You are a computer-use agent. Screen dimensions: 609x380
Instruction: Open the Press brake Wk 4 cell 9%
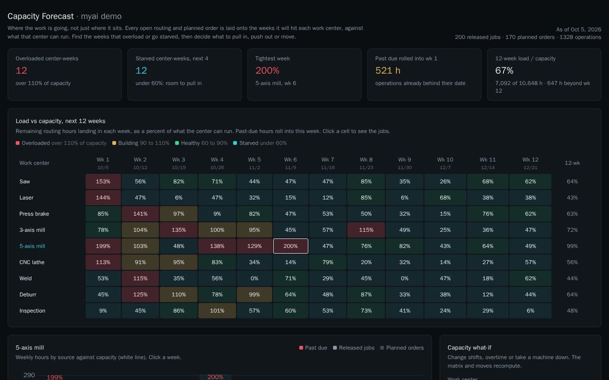click(217, 214)
